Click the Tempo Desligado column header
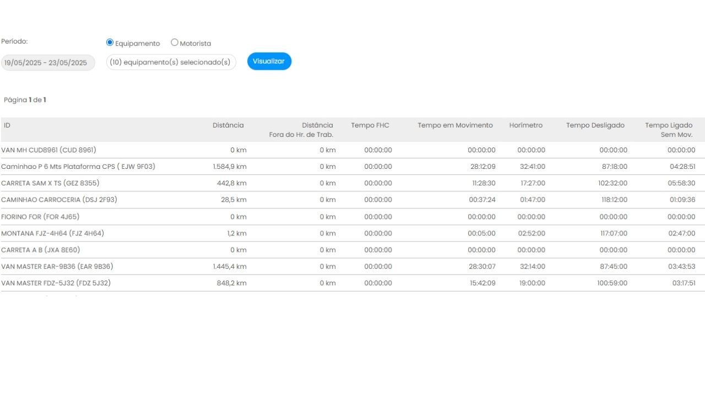The height and width of the screenshot is (396, 705). click(595, 125)
